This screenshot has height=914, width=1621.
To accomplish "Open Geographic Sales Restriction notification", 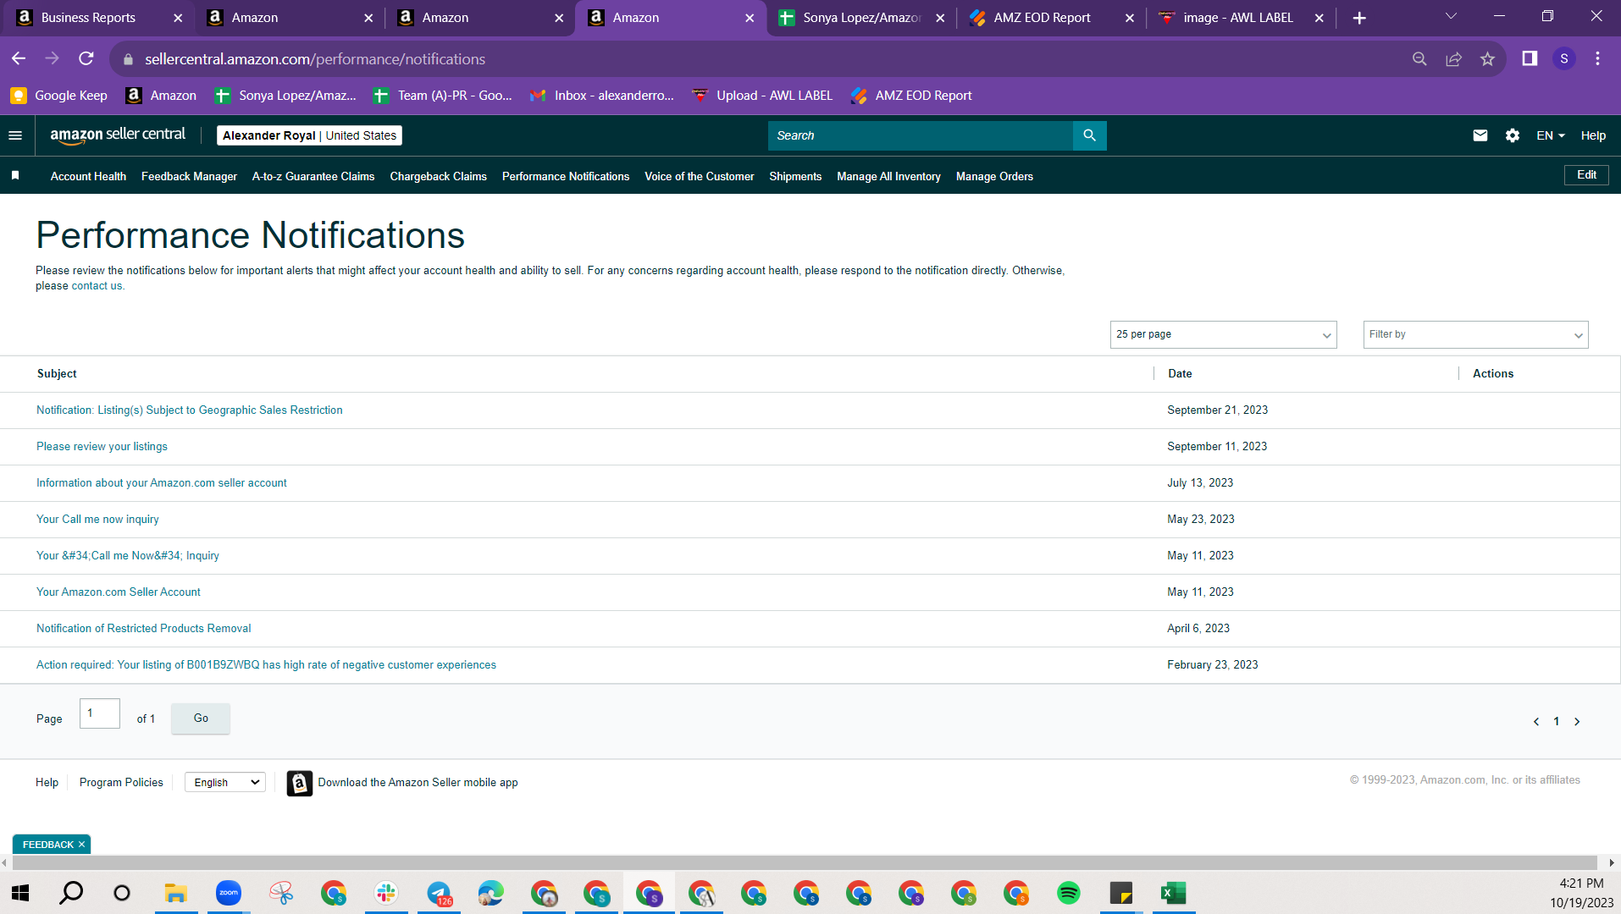I will (x=190, y=410).
